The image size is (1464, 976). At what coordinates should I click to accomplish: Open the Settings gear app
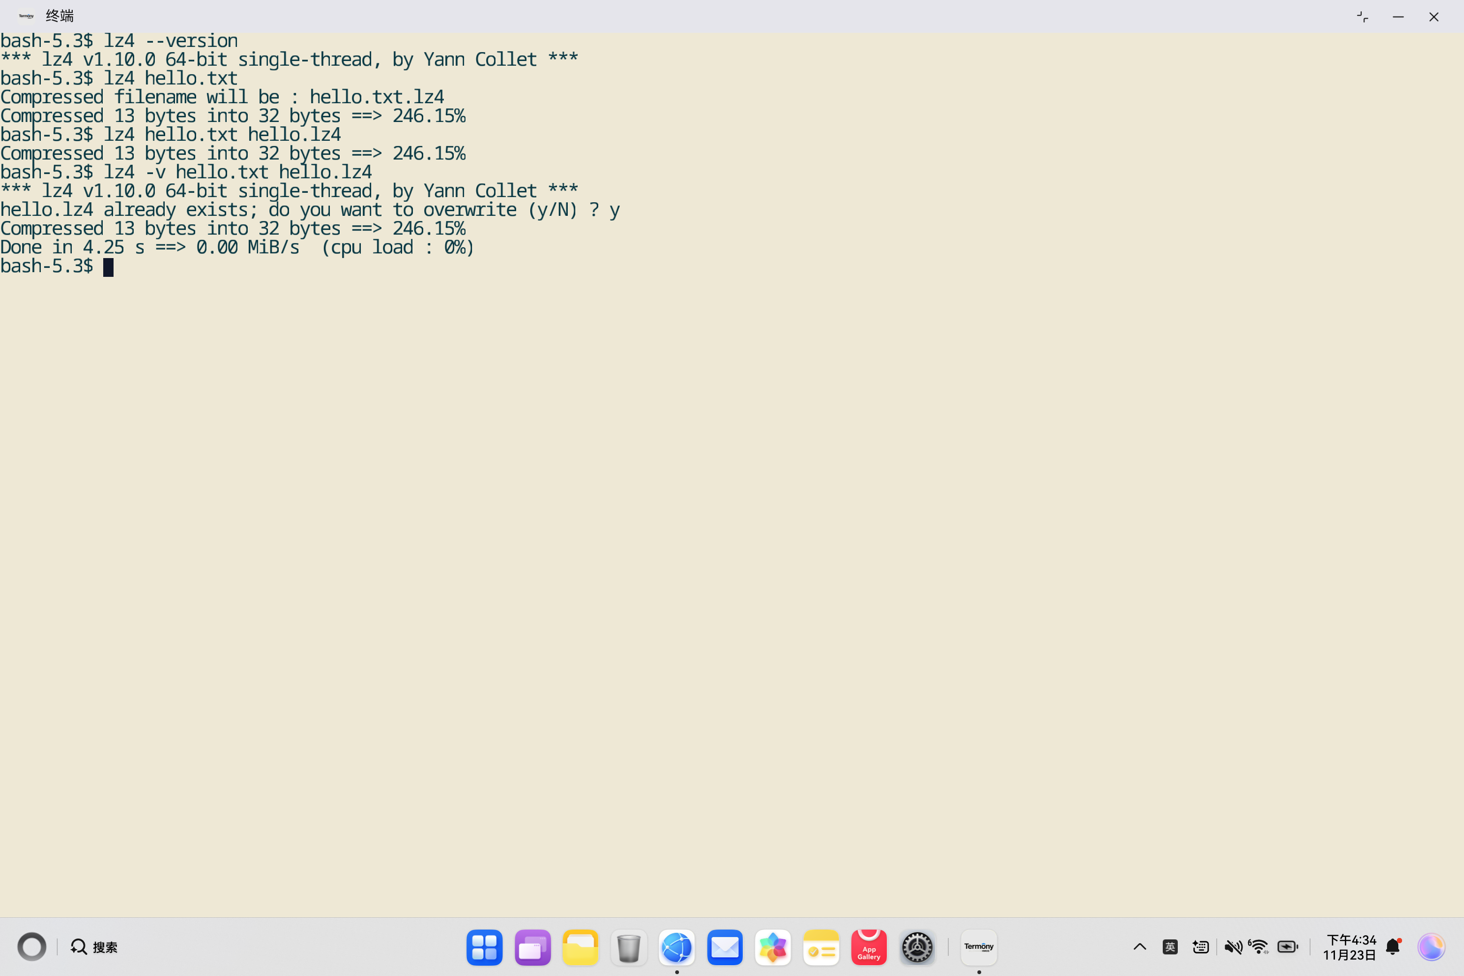point(917,947)
